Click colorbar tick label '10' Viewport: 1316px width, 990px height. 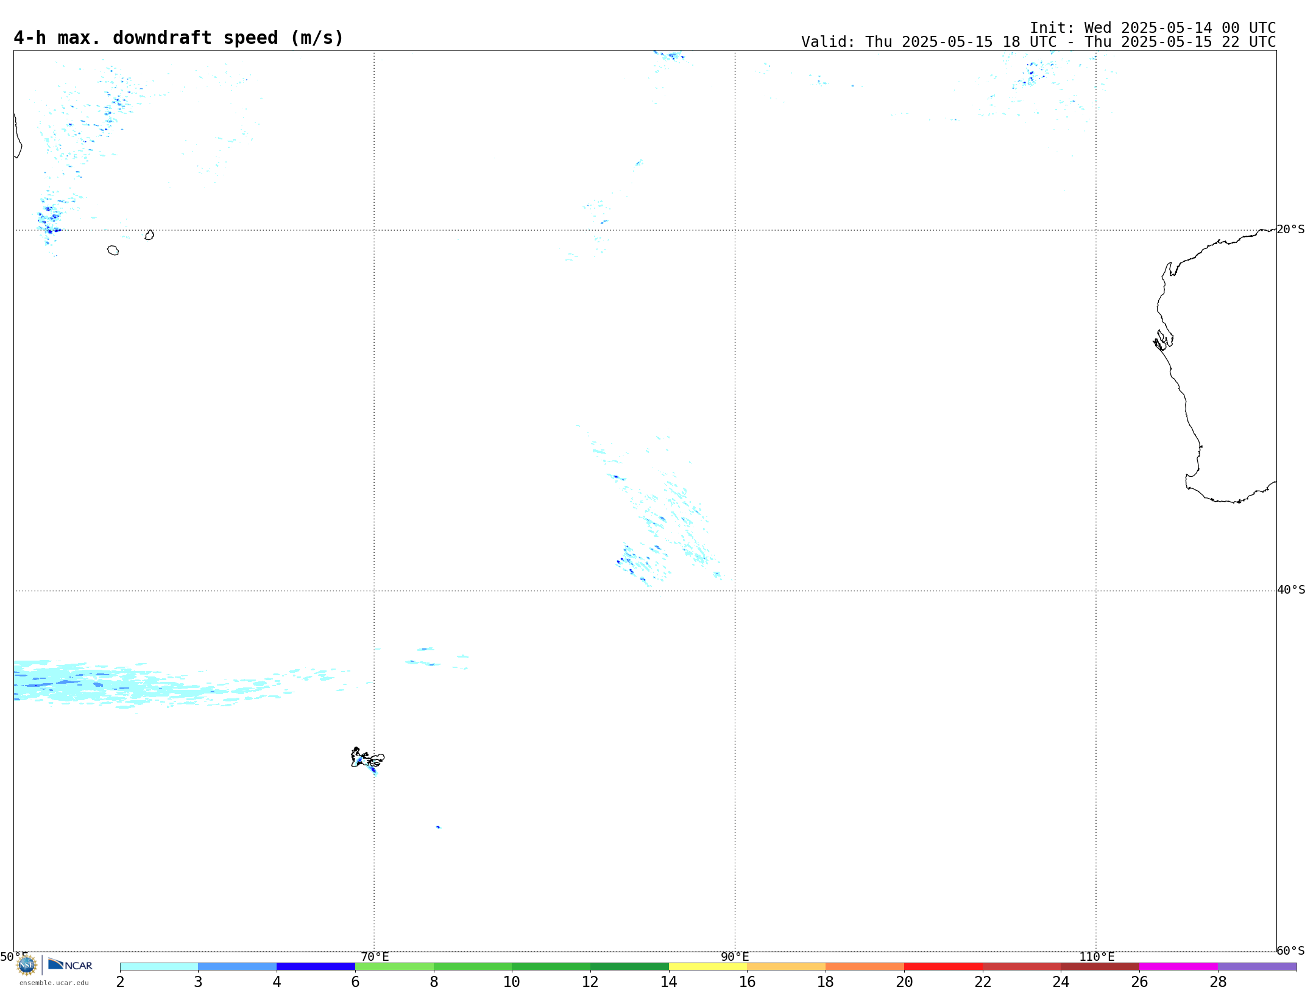click(x=512, y=981)
